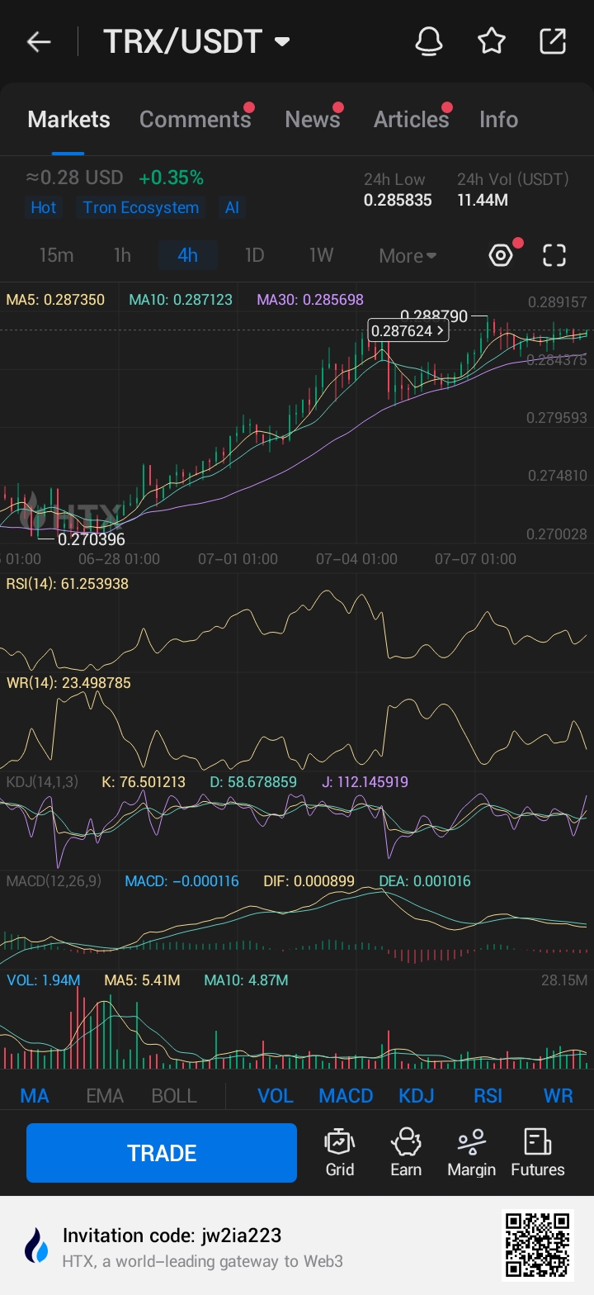The height and width of the screenshot is (1295, 594).
Task: Tap the back arrow icon
Action: [39, 42]
